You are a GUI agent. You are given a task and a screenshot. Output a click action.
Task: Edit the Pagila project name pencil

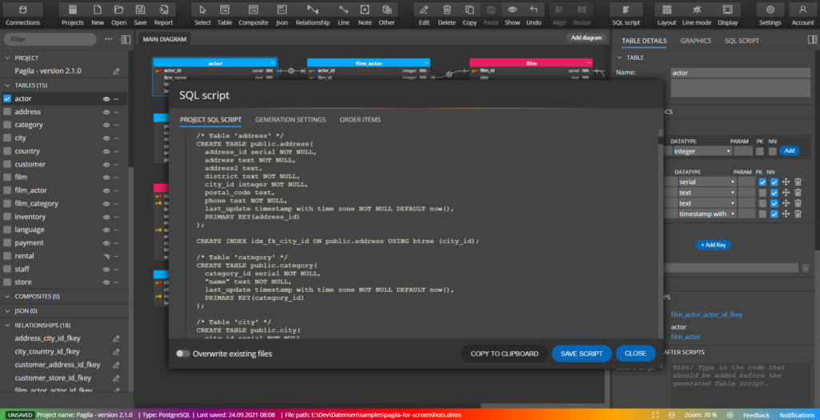(117, 71)
